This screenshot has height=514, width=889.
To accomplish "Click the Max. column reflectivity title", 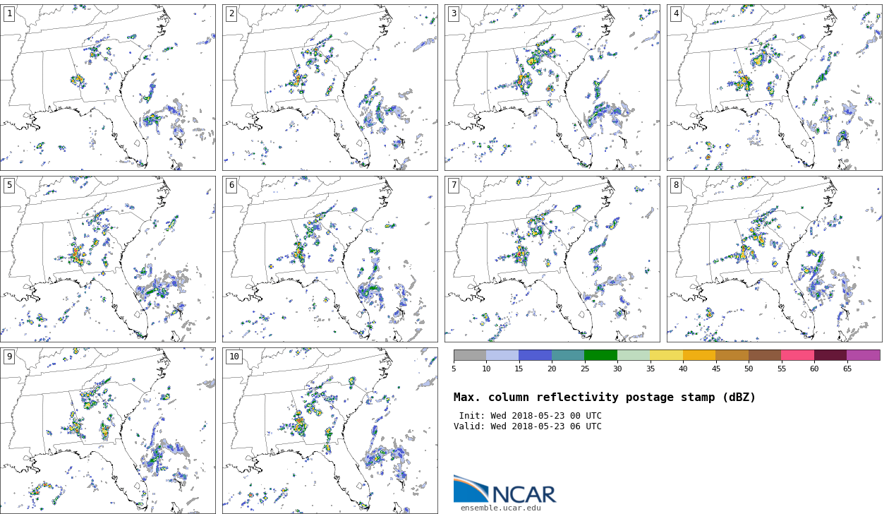I will click(604, 398).
